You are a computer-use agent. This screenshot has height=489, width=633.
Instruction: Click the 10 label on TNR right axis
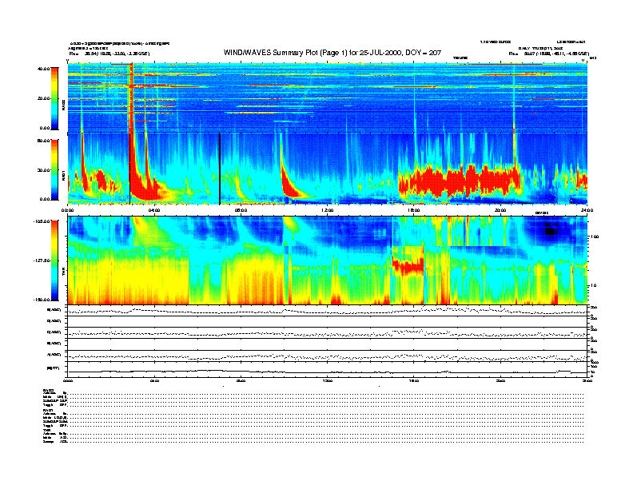click(593, 285)
